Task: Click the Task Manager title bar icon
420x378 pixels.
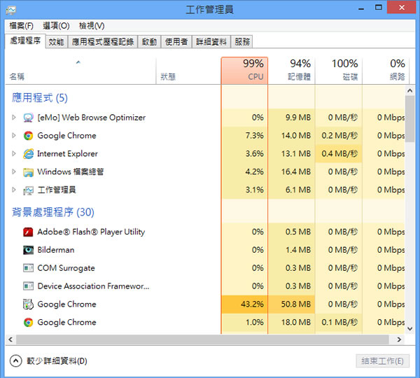Action: pos(11,10)
